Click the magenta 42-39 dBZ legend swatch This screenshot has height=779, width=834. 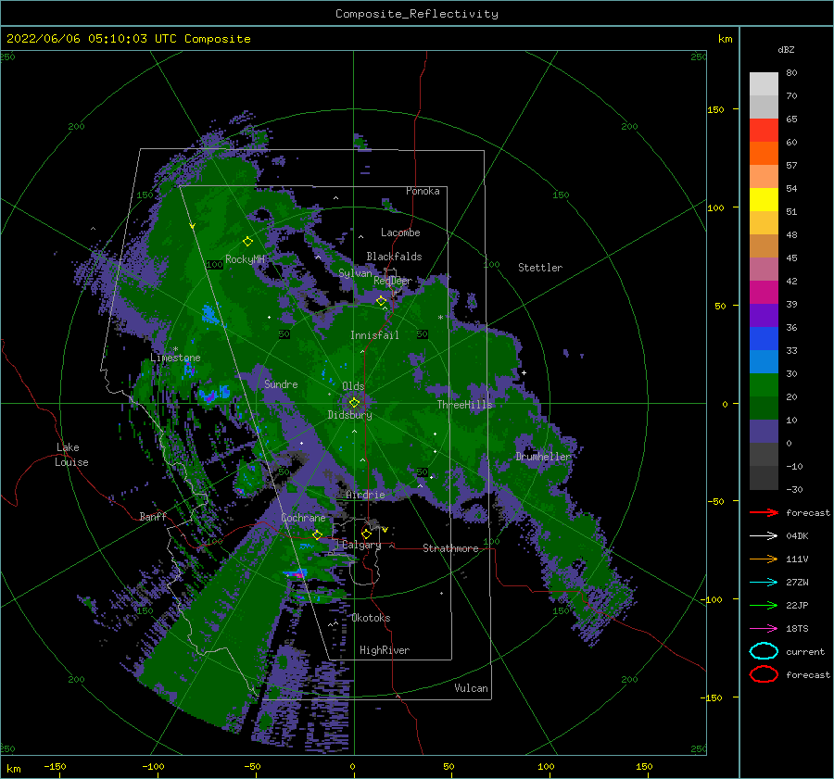coord(764,293)
